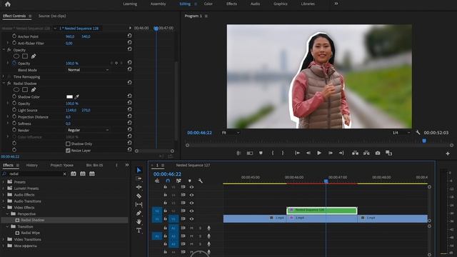457x257 pixels.
Task: Draw free bezier mask under Radial Shadow
Action: click(x=34, y=90)
